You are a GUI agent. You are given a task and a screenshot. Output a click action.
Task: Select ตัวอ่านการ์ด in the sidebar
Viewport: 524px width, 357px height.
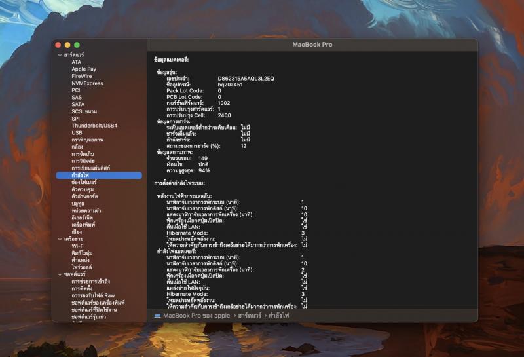84,197
